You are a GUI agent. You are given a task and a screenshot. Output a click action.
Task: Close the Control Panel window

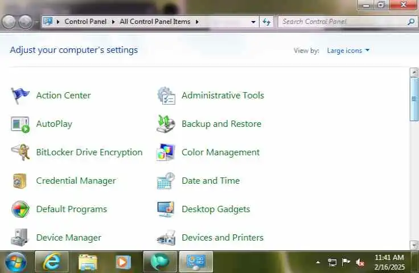(404, 5)
